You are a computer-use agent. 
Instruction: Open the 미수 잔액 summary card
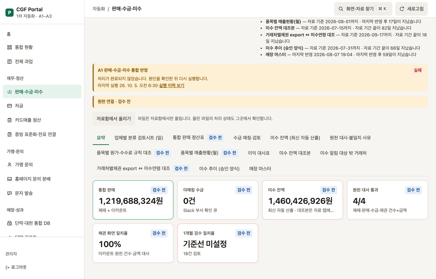pos(302,200)
